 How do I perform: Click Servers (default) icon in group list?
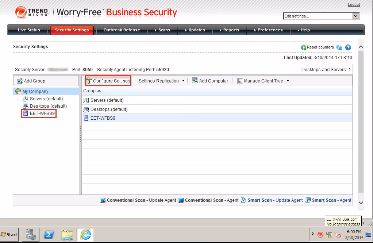(x=86, y=100)
